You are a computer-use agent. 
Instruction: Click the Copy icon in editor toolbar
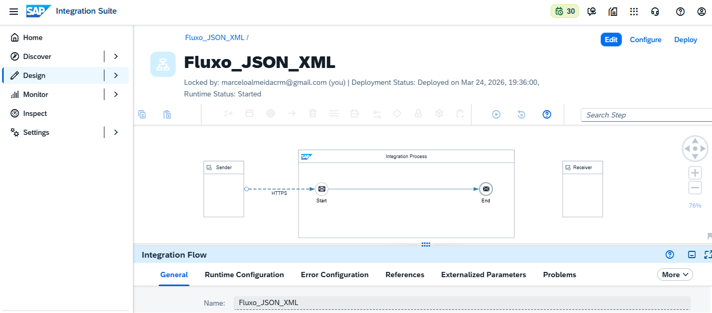142,114
